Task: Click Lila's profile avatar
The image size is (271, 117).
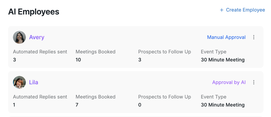Action: pyautogui.click(x=19, y=82)
